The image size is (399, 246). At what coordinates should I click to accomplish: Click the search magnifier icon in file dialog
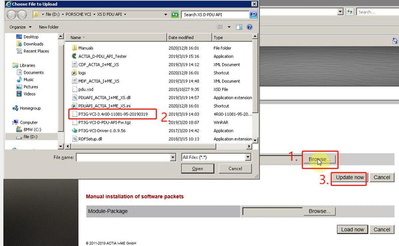pos(253,15)
